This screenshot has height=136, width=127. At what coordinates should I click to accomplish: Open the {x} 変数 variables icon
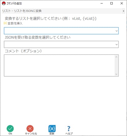[52, 129]
